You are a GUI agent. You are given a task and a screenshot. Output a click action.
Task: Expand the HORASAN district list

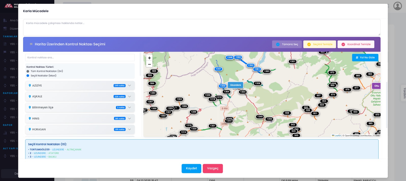click(x=129, y=129)
